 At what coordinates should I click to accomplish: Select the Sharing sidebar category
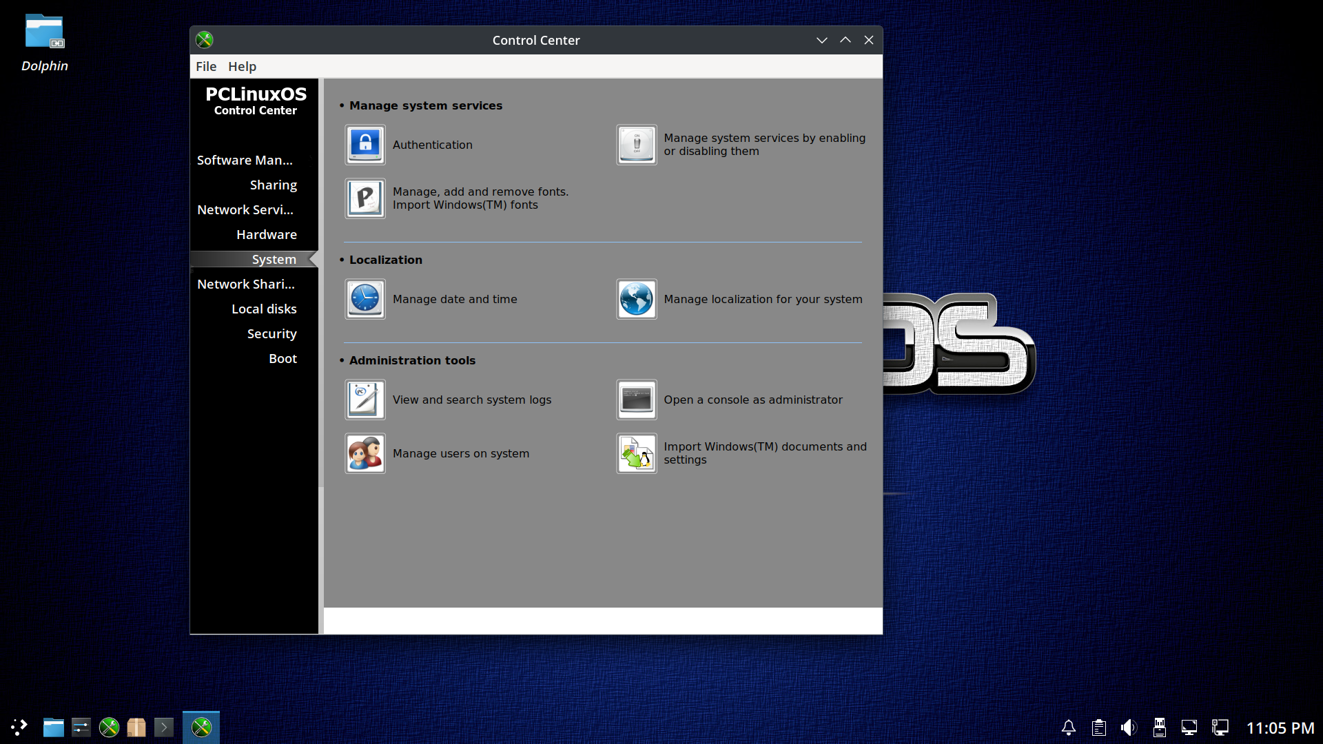tap(274, 185)
